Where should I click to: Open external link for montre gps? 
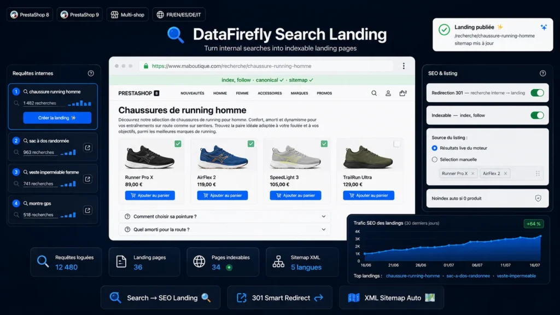pyautogui.click(x=87, y=211)
